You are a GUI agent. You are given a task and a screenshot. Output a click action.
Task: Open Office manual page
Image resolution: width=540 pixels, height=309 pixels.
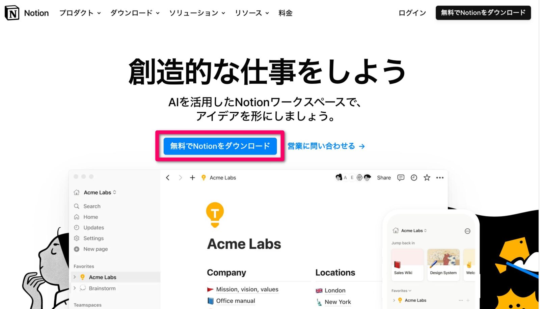pos(236,301)
